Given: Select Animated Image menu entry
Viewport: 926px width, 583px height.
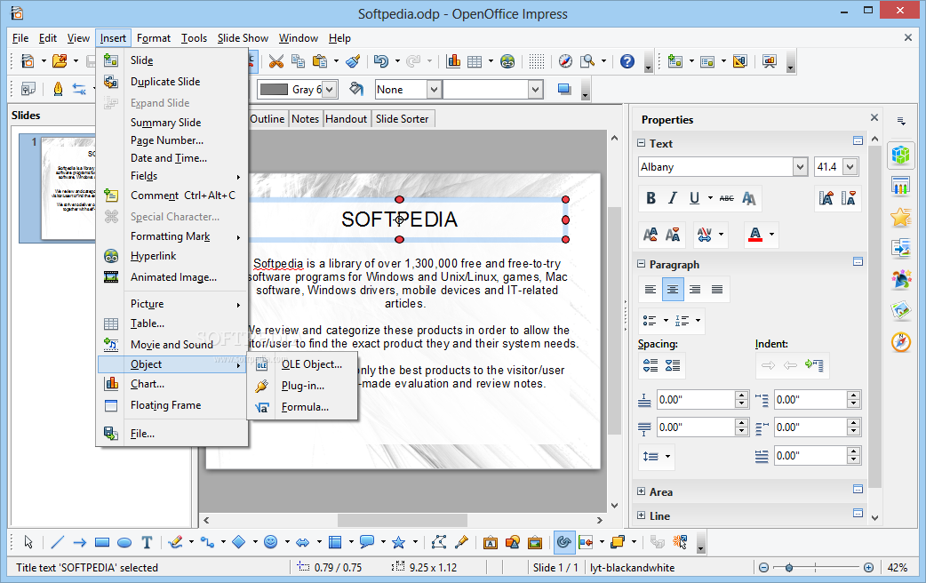Looking at the screenshot, I should tap(172, 277).
